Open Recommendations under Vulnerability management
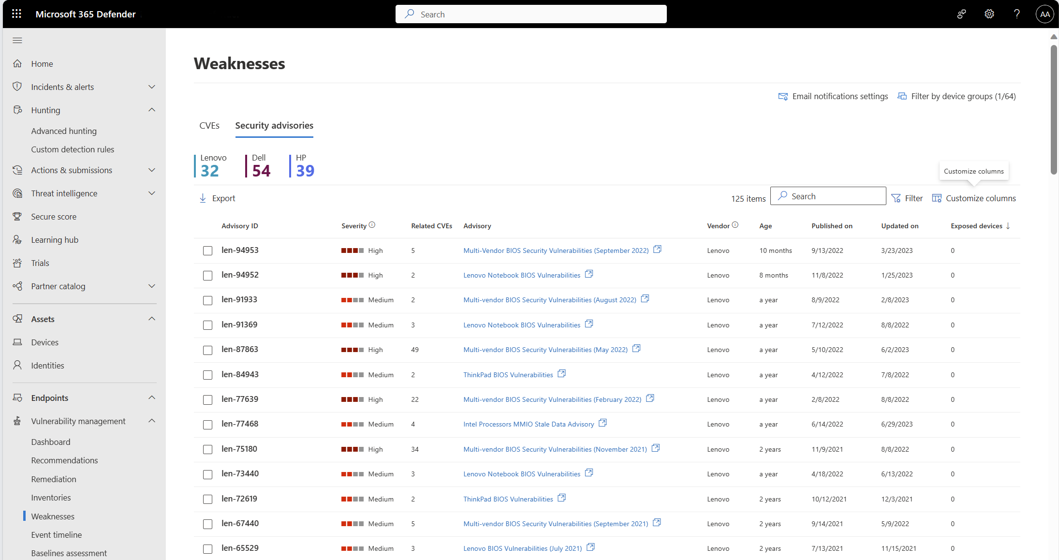The height and width of the screenshot is (560, 1059). [64, 460]
